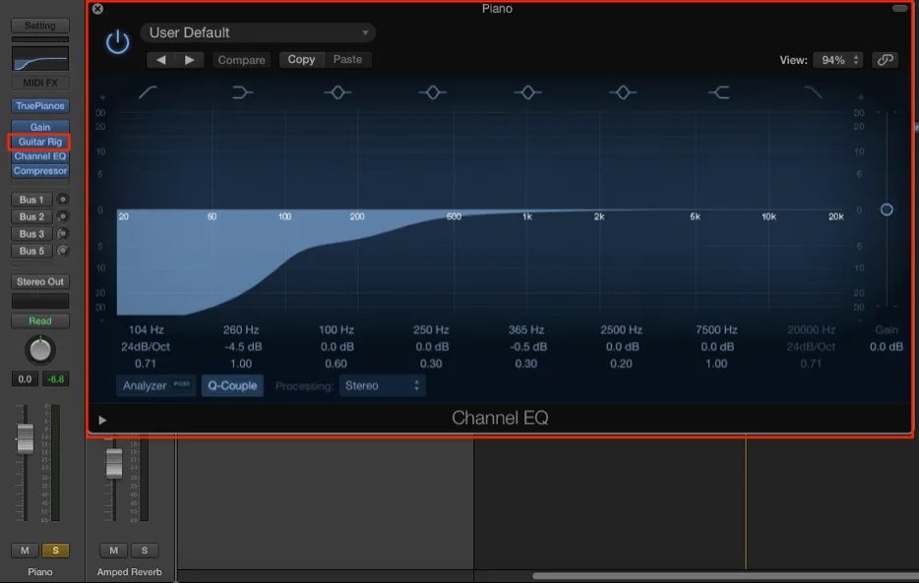Click the Compare button

point(241,60)
